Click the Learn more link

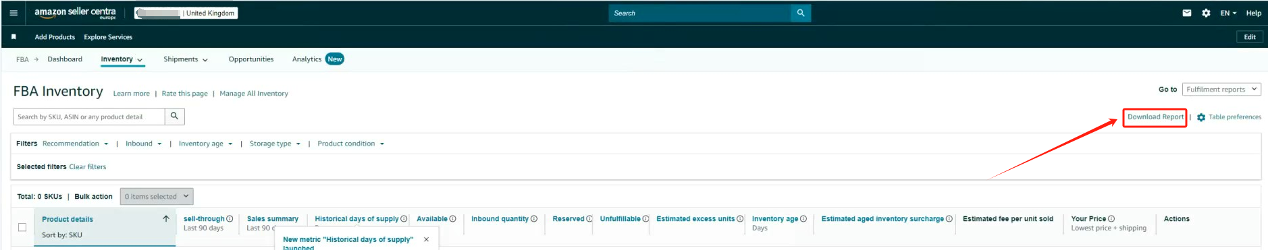tap(132, 94)
